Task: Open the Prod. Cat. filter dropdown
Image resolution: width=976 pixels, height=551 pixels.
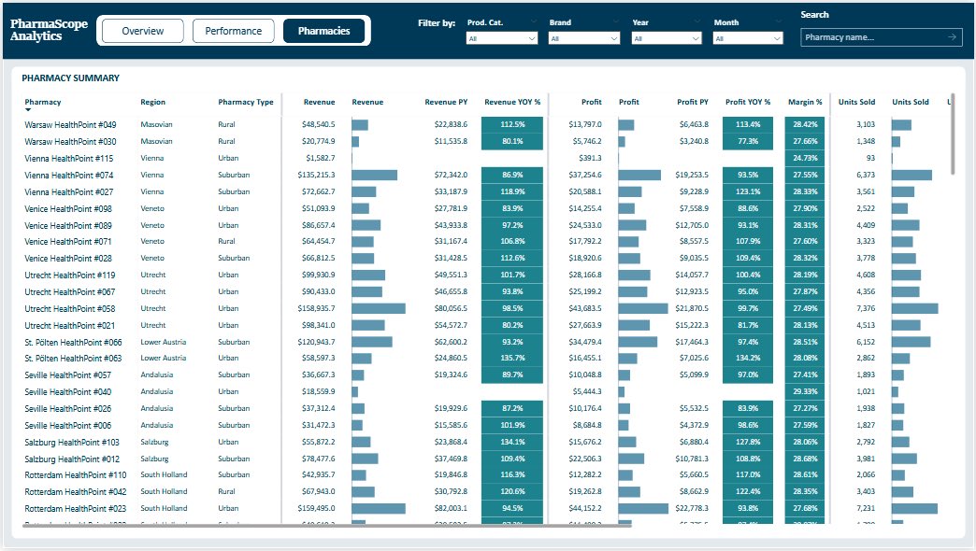Action: (502, 38)
